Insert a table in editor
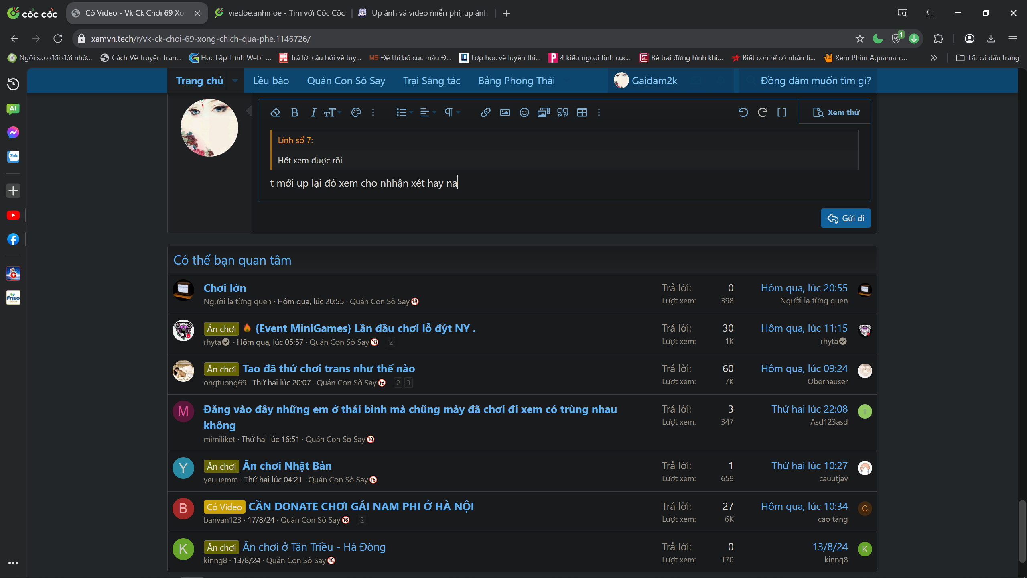1027x578 pixels. pyautogui.click(x=582, y=113)
